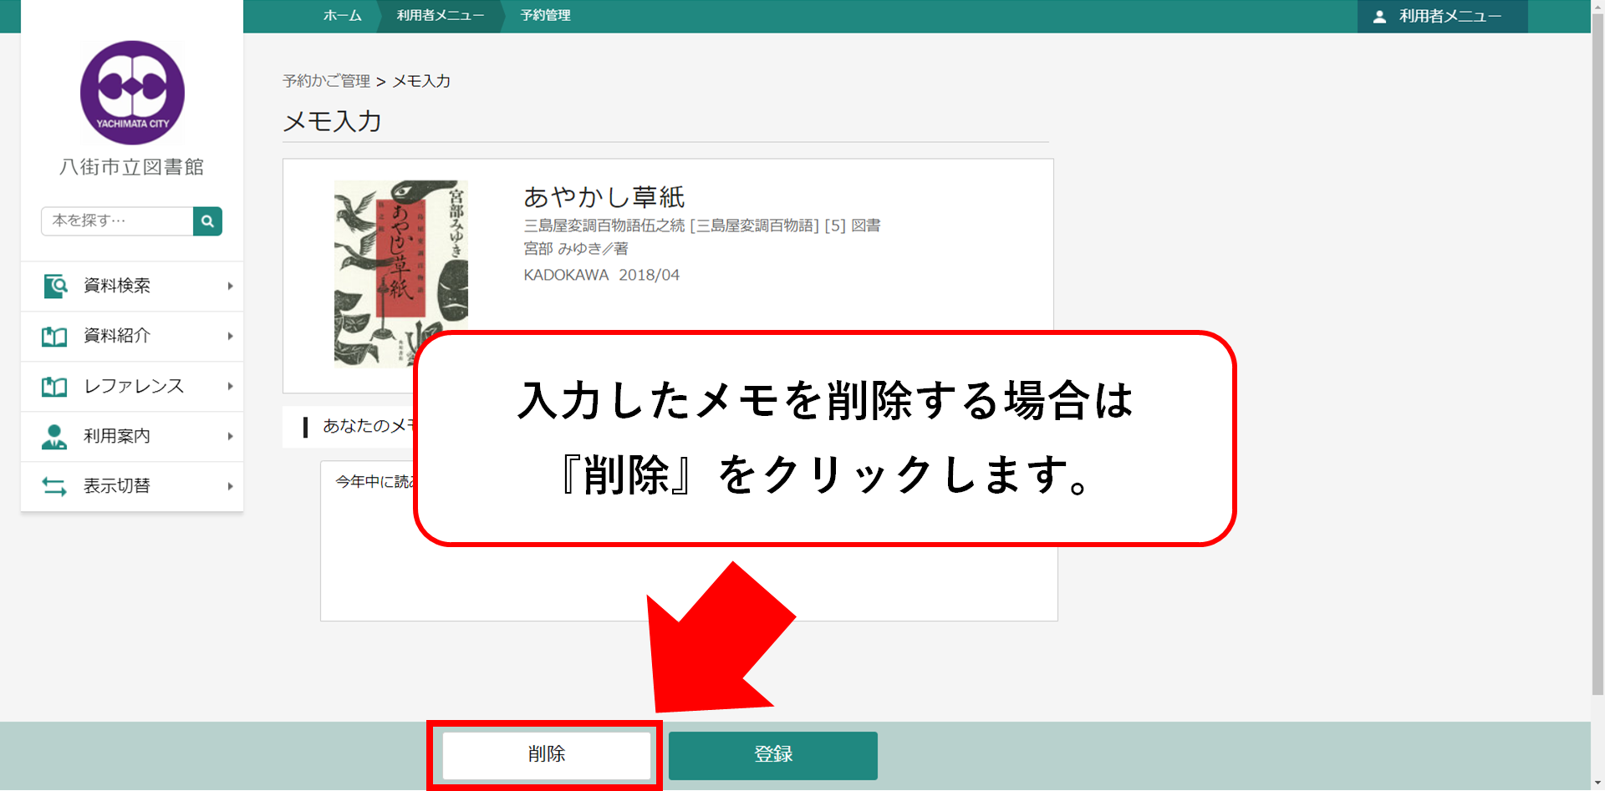Open 予約管理 in the top navigation

point(545,16)
